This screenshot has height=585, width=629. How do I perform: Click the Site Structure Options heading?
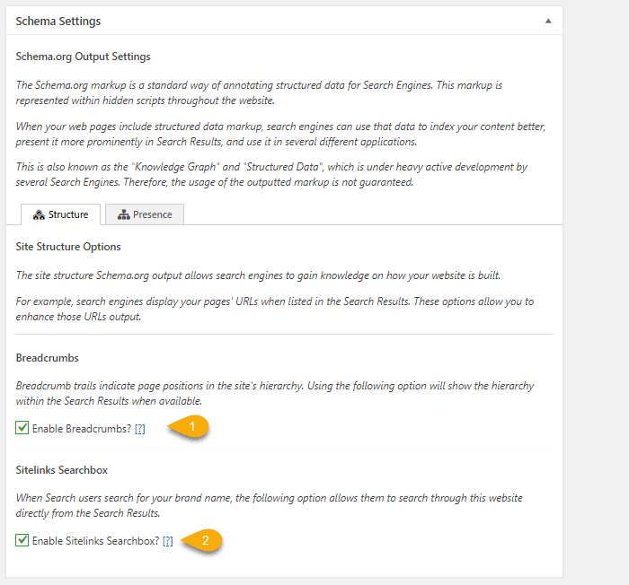[x=68, y=246]
